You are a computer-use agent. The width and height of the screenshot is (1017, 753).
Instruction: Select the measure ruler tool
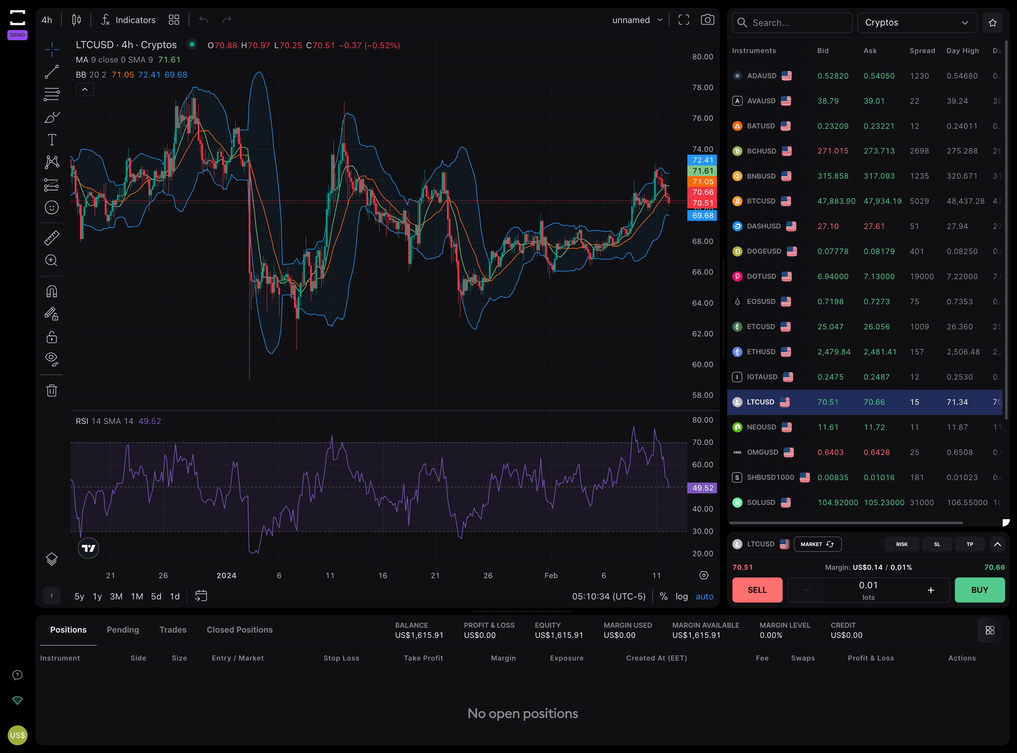(51, 238)
